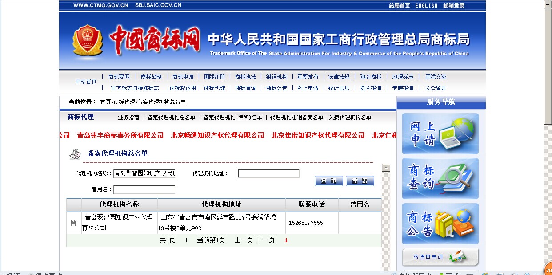The width and height of the screenshot is (552, 275).
Task: Click the 网上申请 sidebar banner icon
Action: [x=440, y=134]
